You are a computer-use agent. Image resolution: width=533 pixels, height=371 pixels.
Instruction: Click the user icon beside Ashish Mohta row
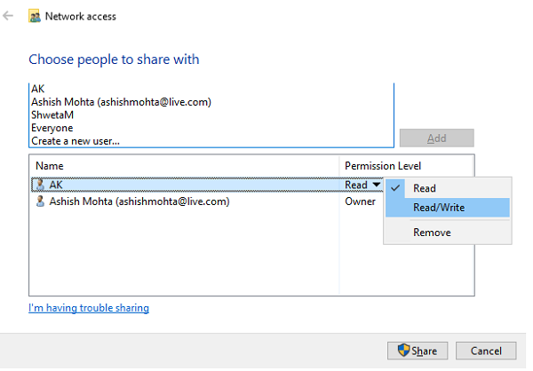(39, 201)
